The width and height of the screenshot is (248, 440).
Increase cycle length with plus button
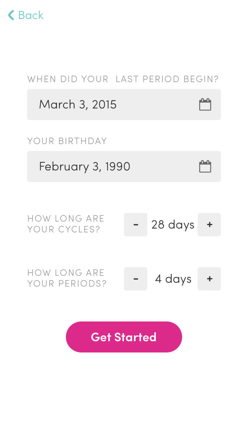[x=209, y=225]
